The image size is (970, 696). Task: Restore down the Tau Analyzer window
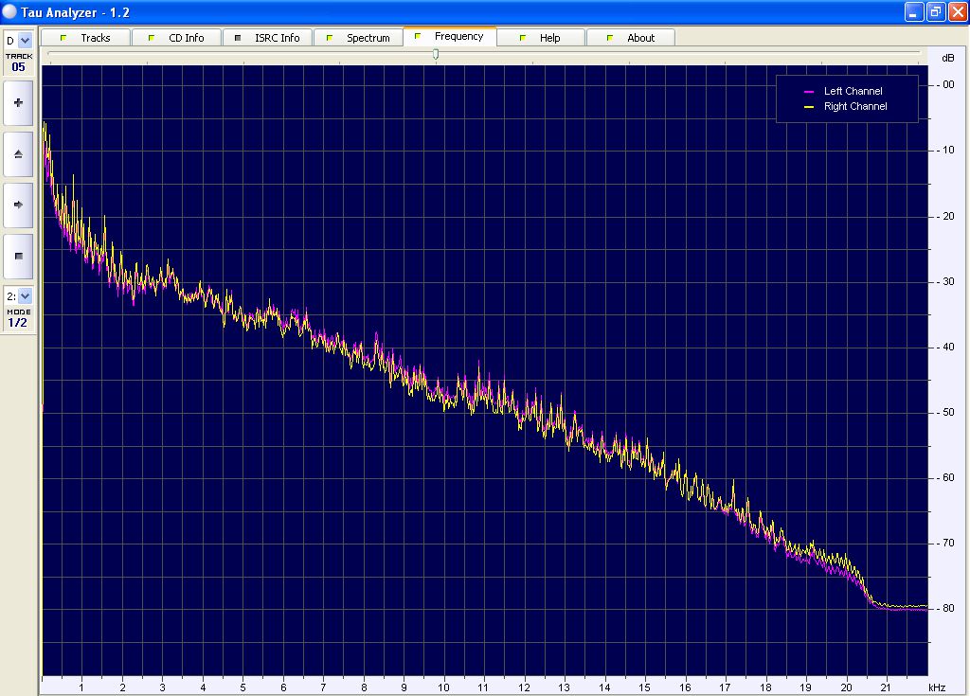934,11
